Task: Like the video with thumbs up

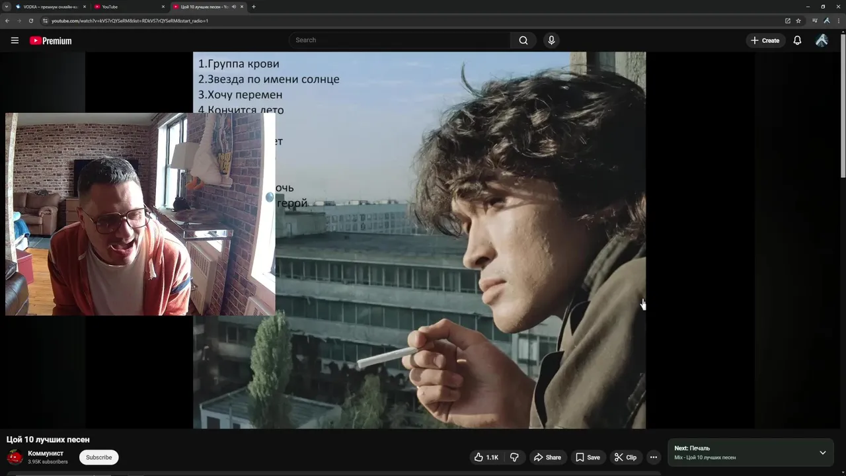Action: (x=486, y=457)
